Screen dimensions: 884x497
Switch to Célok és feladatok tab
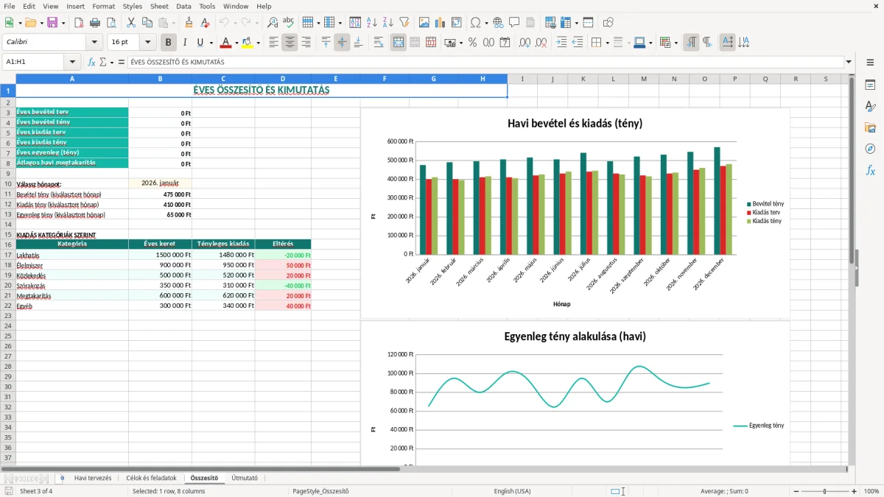(151, 478)
